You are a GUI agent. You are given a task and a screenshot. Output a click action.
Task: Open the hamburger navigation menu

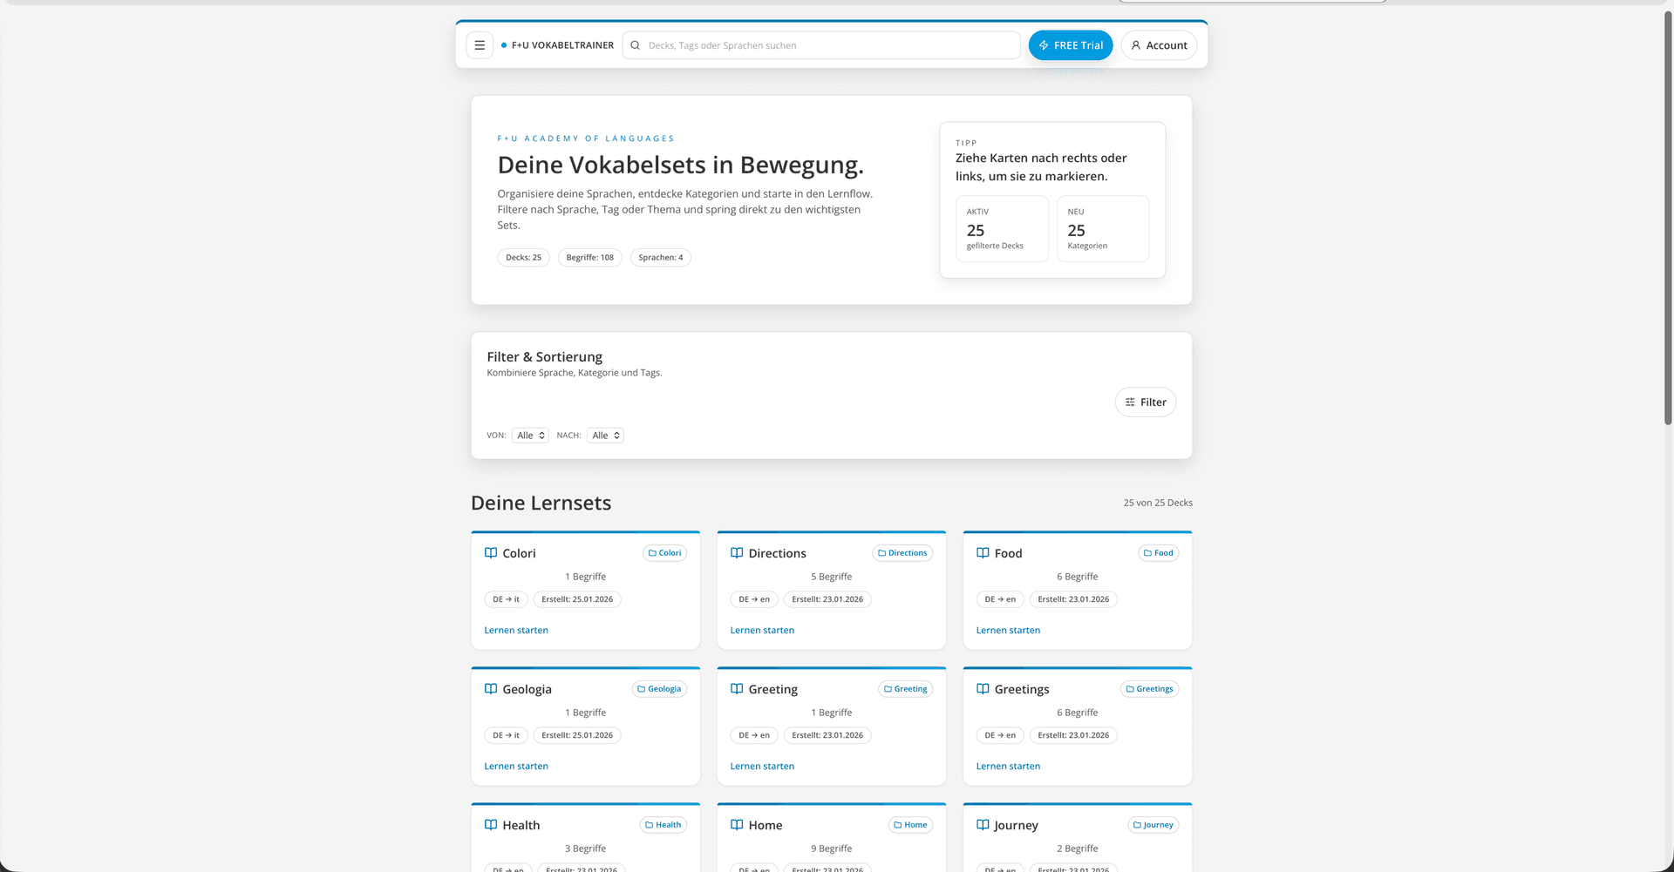[480, 44]
